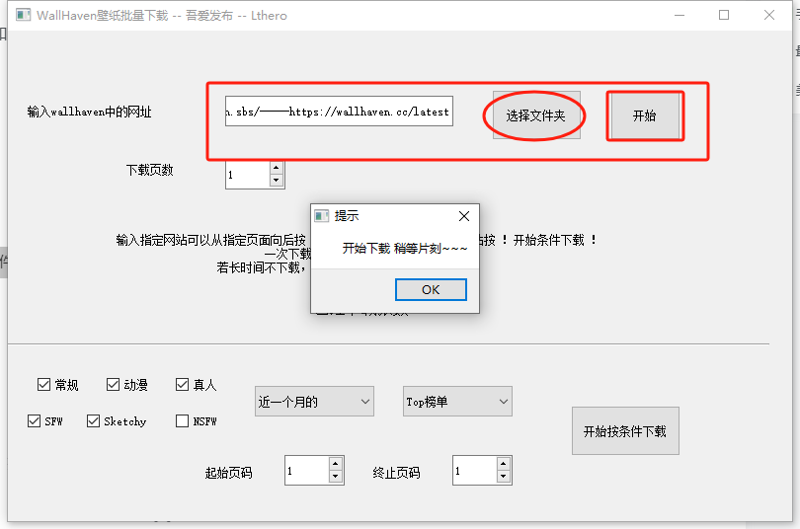Click the 下载页数 label
The height and width of the screenshot is (529, 800).
[x=149, y=170]
